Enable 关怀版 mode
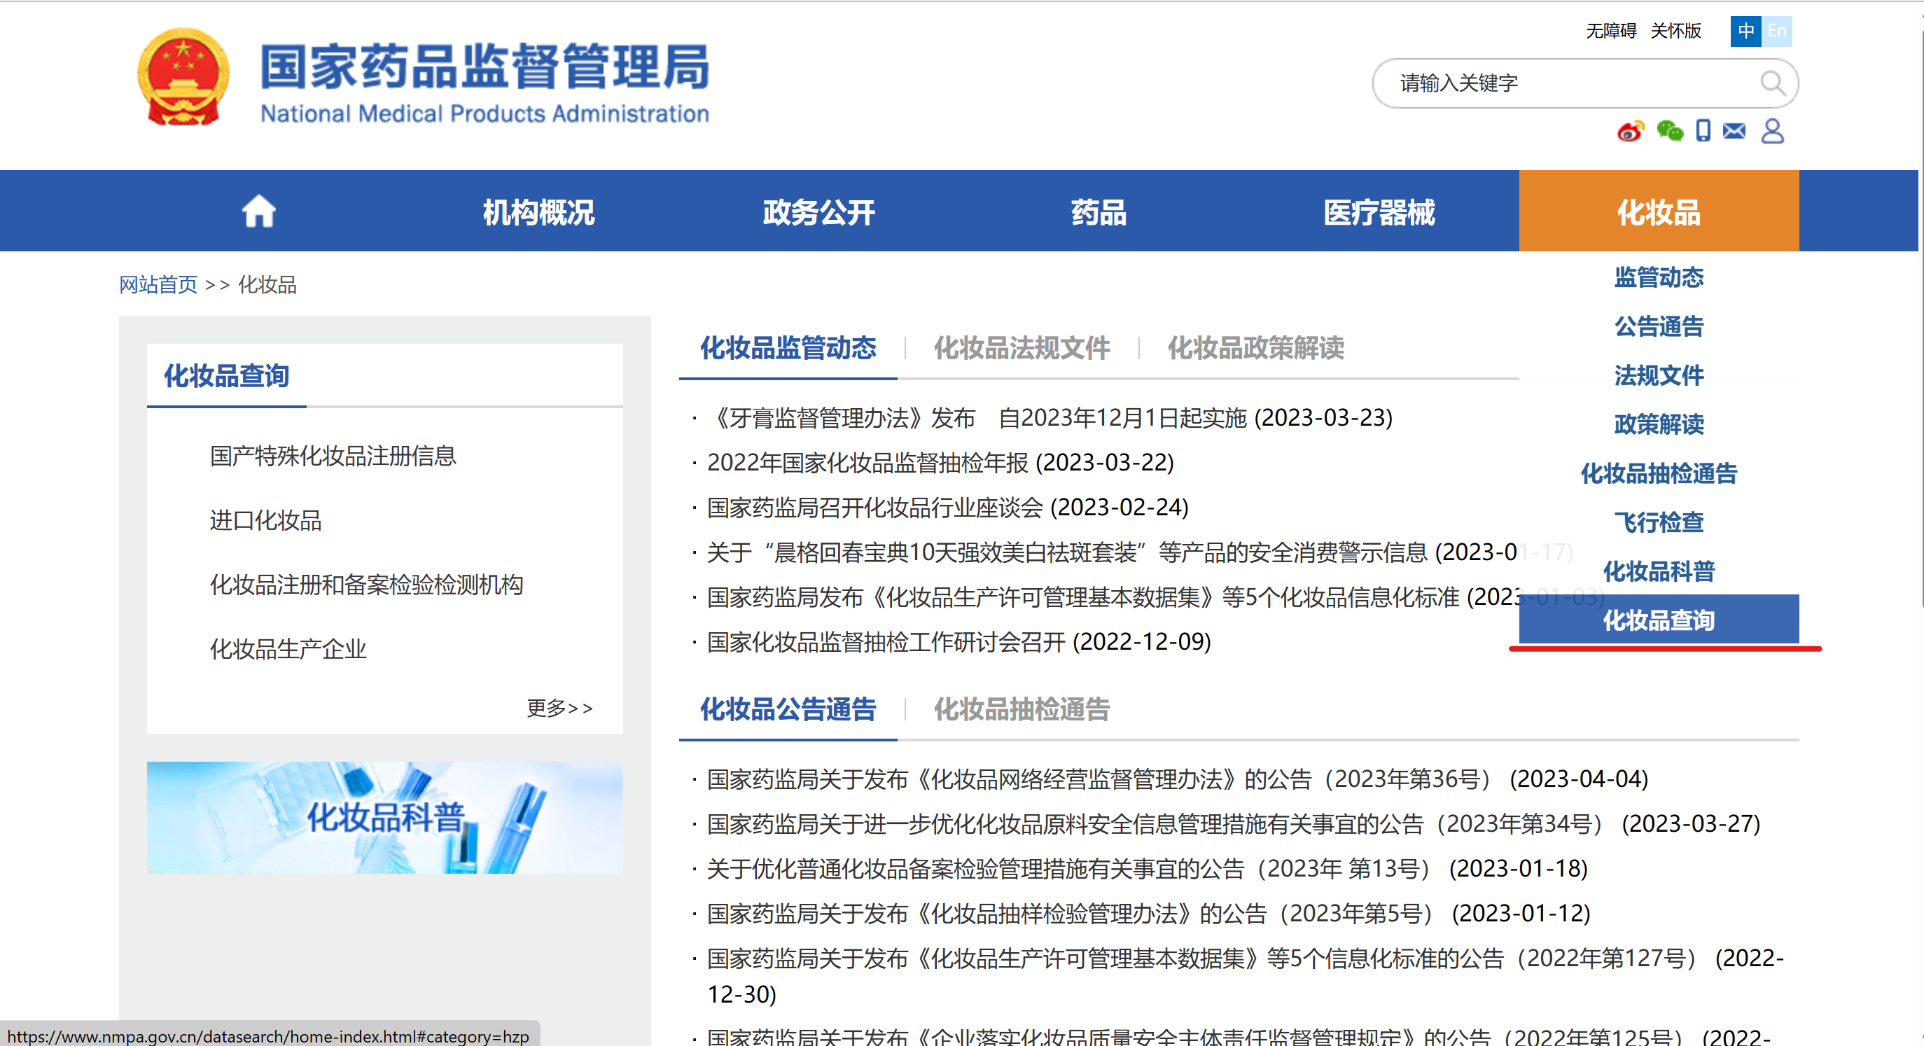 tap(1675, 32)
